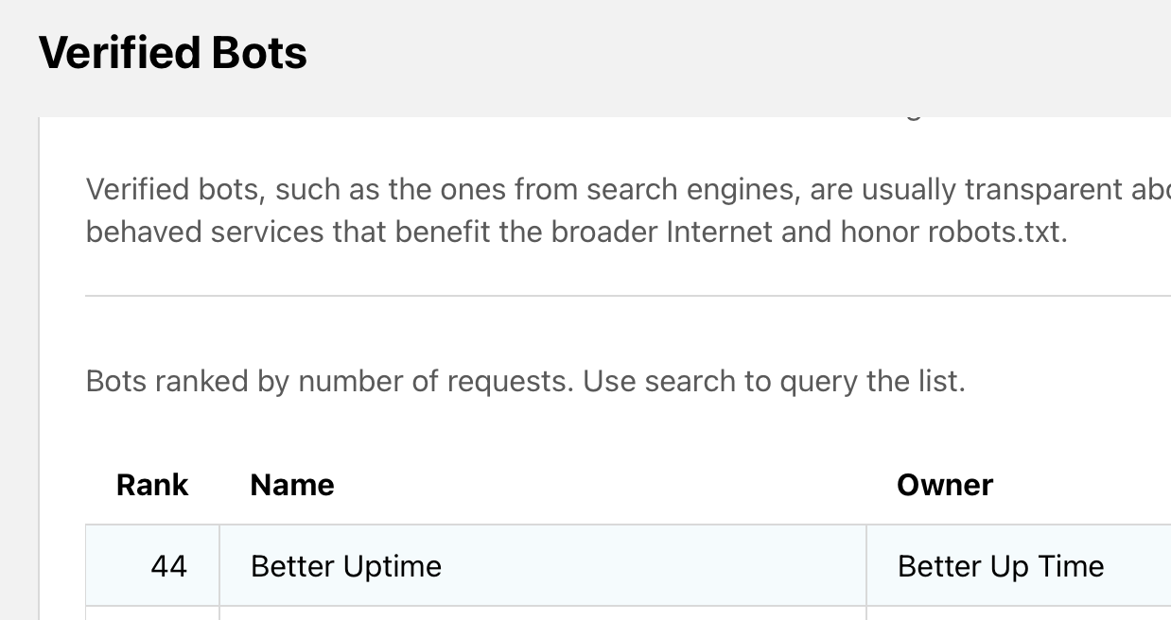
Task: Select the rank 44 cell
Action: click(168, 566)
